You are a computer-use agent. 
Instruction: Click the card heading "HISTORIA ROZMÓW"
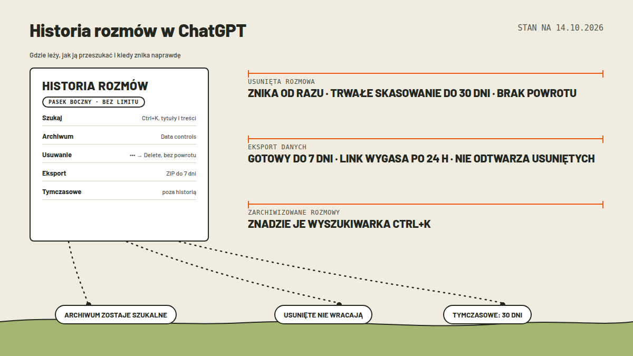tap(95, 86)
